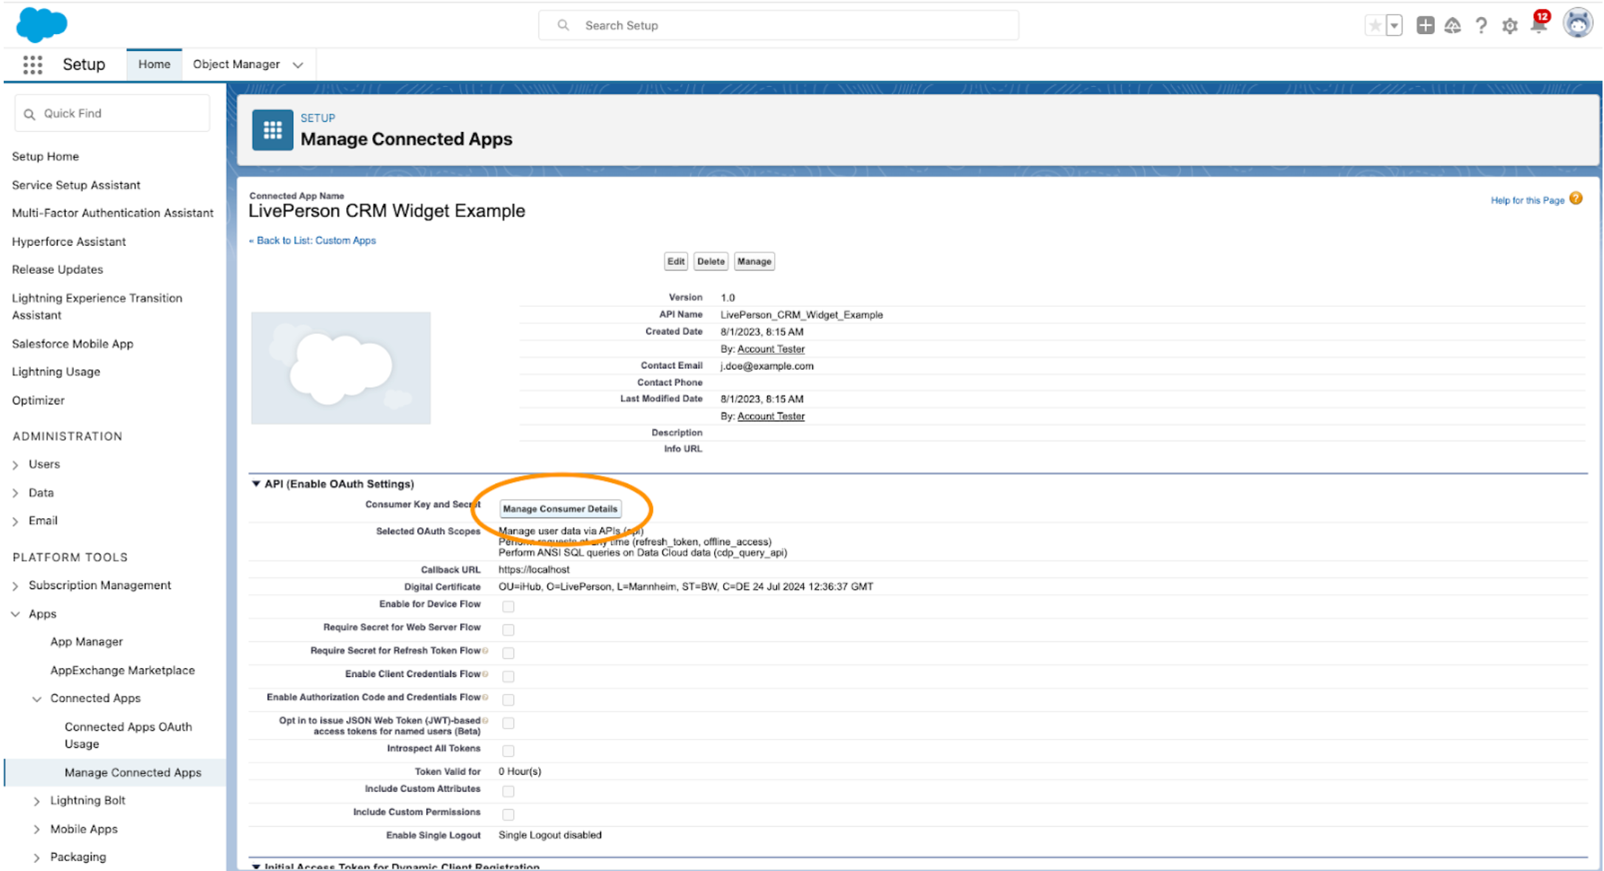Viewport: 1604px width, 871px height.
Task: Switch to the Home tab
Action: pyautogui.click(x=154, y=65)
